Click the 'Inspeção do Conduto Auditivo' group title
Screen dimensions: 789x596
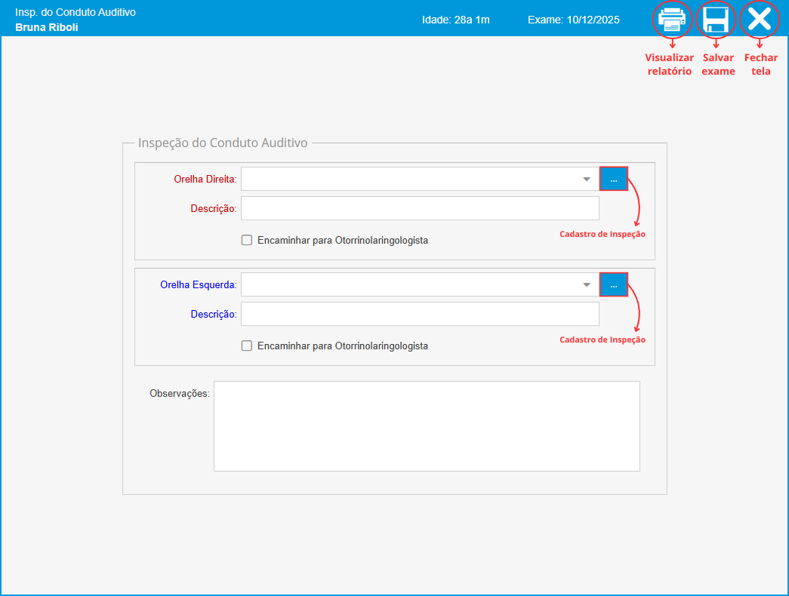223,143
